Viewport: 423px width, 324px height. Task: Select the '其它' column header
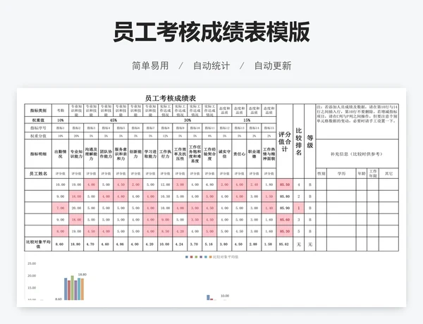[x=388, y=173]
